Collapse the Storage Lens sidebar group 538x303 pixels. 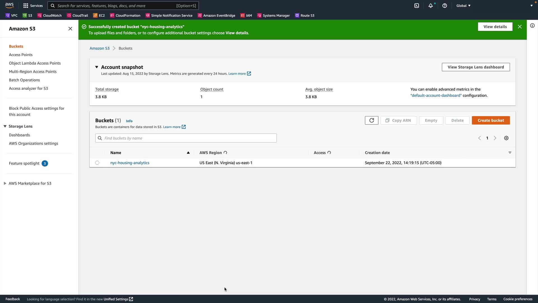(5, 126)
